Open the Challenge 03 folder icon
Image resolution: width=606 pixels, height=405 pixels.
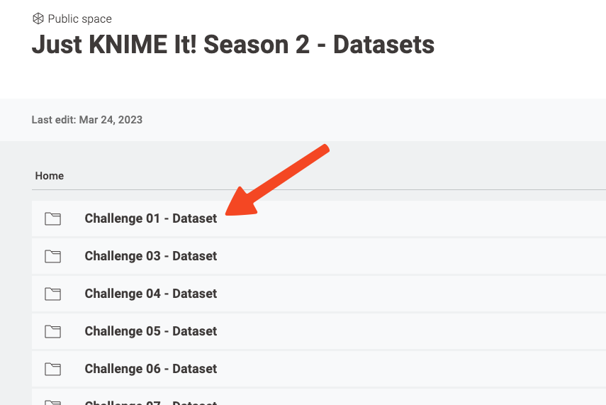click(52, 256)
